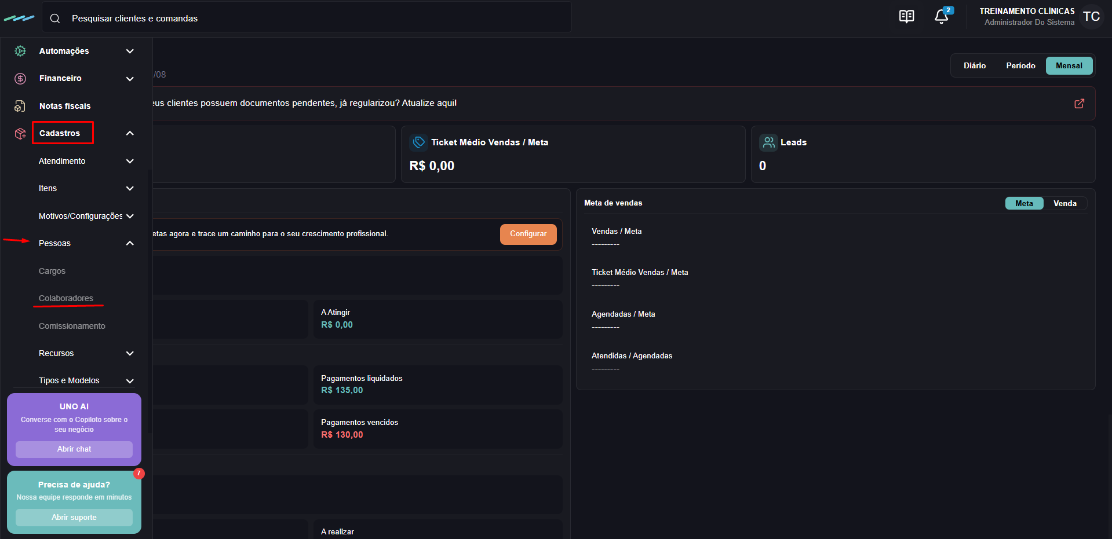The image size is (1112, 539).
Task: Collapse the Cadastros menu chevron
Action: pos(130,133)
